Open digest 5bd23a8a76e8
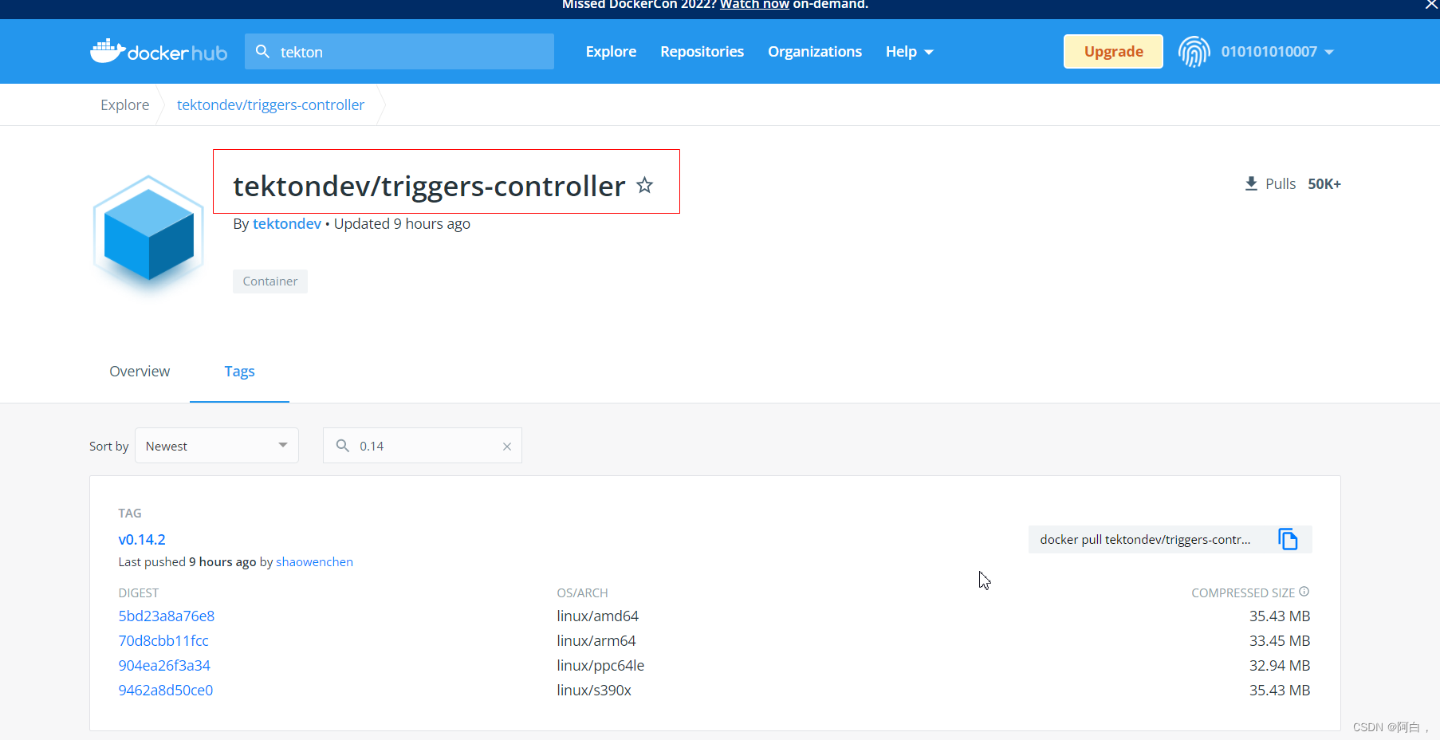This screenshot has height=740, width=1440. tap(166, 616)
